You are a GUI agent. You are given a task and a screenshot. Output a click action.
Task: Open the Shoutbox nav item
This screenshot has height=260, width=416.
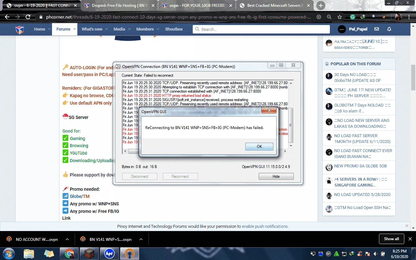click(x=174, y=29)
